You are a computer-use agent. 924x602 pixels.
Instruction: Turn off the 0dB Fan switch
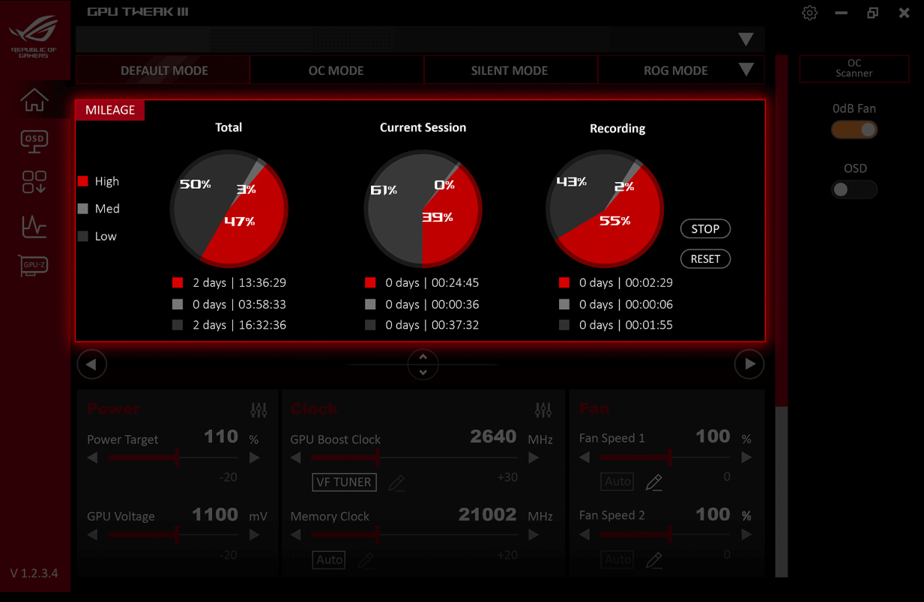click(854, 130)
